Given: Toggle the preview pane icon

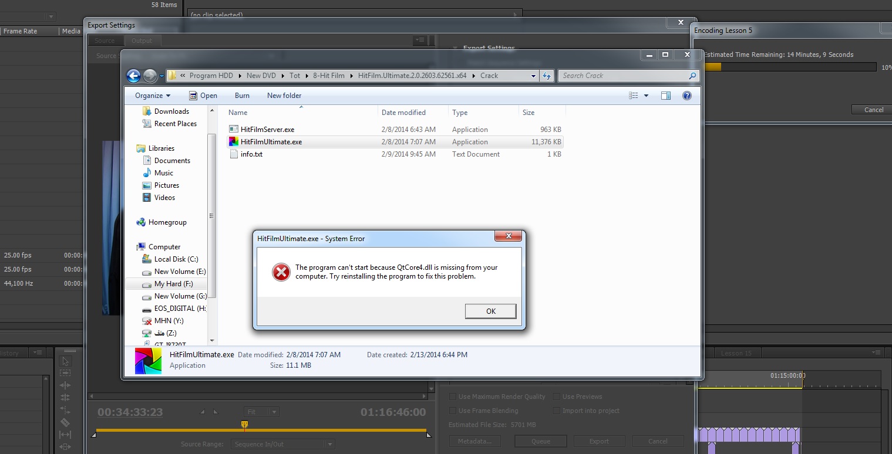Looking at the screenshot, I should 665,96.
